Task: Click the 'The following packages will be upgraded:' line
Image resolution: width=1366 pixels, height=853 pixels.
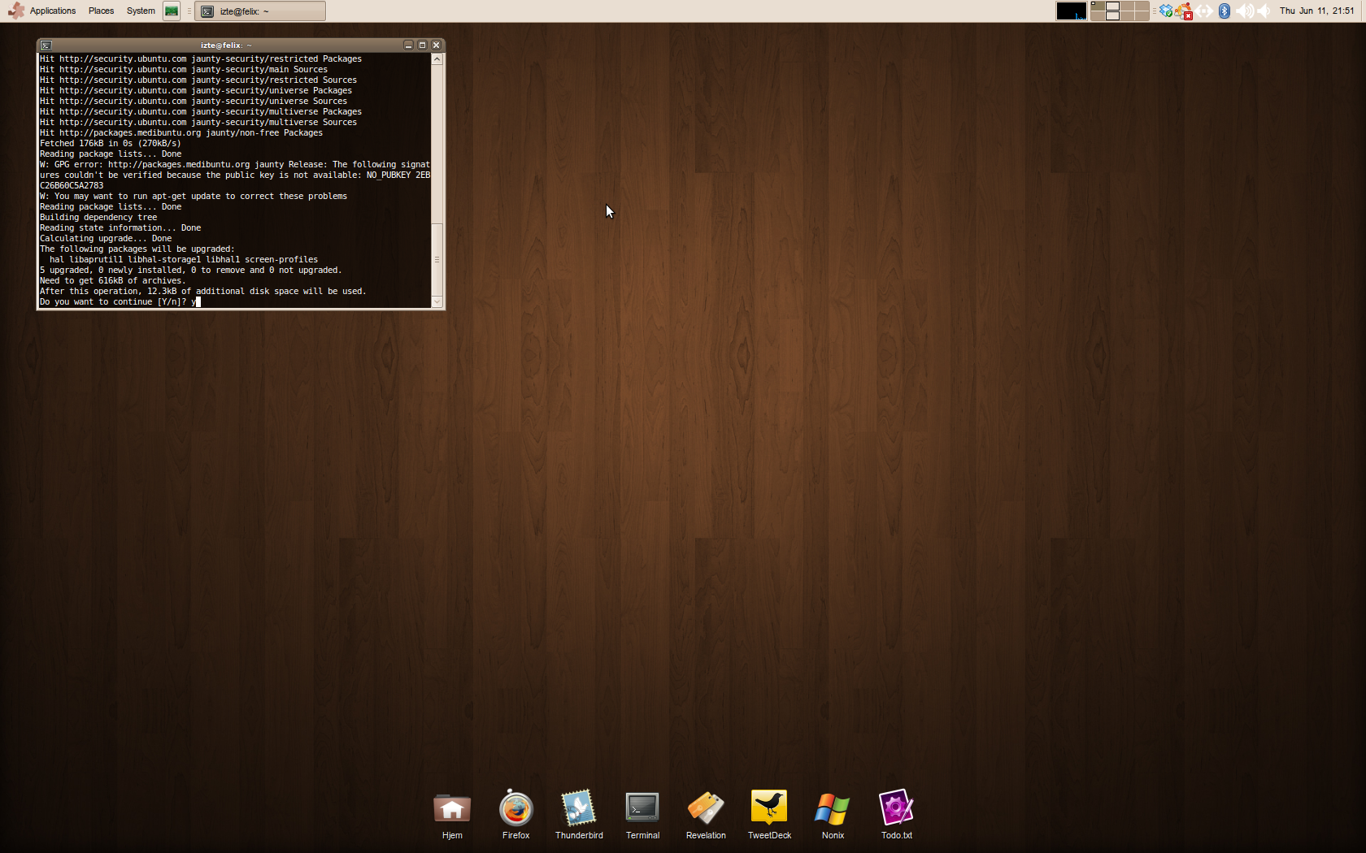Action: [137, 249]
